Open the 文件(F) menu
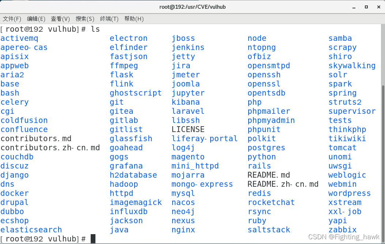The width and height of the screenshot is (385, 244). (x=12, y=19)
